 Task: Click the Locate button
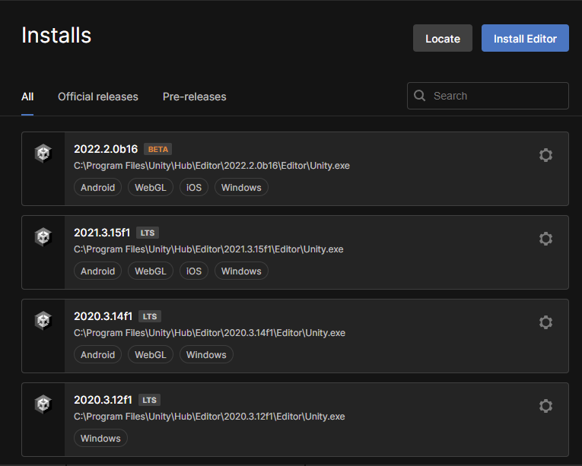(443, 38)
